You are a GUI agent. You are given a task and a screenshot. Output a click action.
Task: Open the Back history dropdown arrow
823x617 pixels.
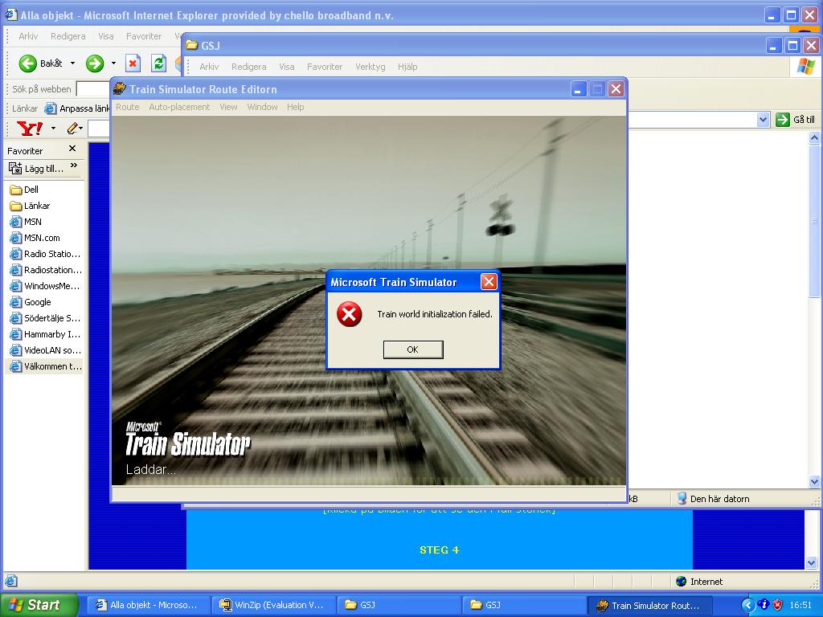coord(72,63)
